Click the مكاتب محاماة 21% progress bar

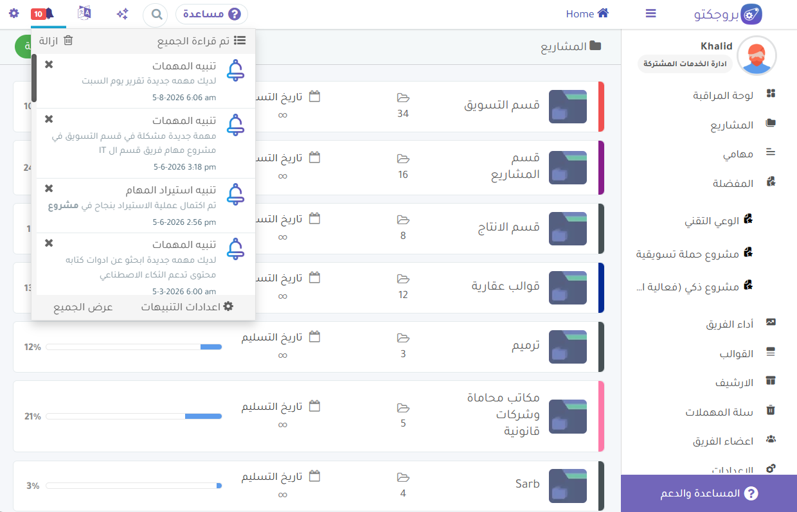[x=134, y=416]
